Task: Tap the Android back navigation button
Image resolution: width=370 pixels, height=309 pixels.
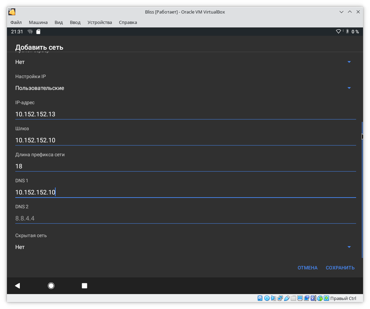Action: click(x=17, y=286)
